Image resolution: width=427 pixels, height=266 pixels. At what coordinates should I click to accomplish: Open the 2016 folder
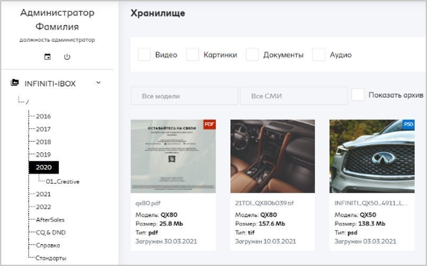43,116
